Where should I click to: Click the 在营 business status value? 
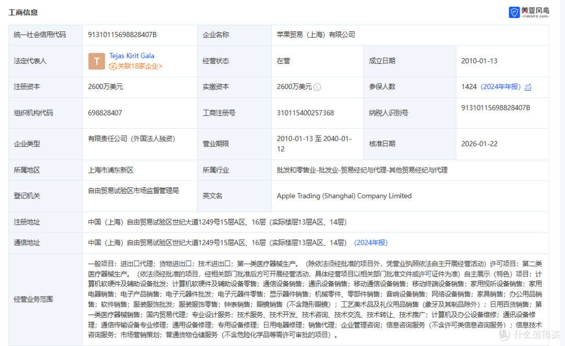(283, 61)
